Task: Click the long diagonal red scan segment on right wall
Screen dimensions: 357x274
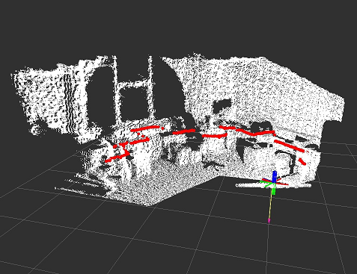Action: coord(290,146)
